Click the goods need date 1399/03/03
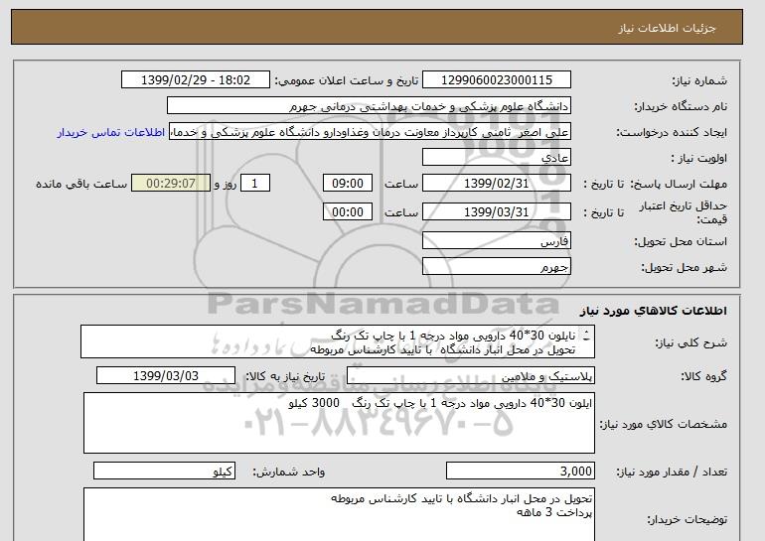This screenshot has height=541, width=765. (x=166, y=376)
